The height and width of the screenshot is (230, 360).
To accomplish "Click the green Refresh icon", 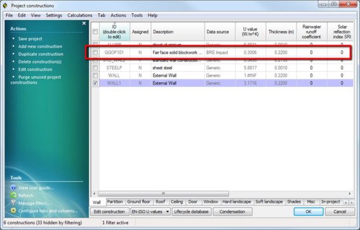I will click(13, 195).
